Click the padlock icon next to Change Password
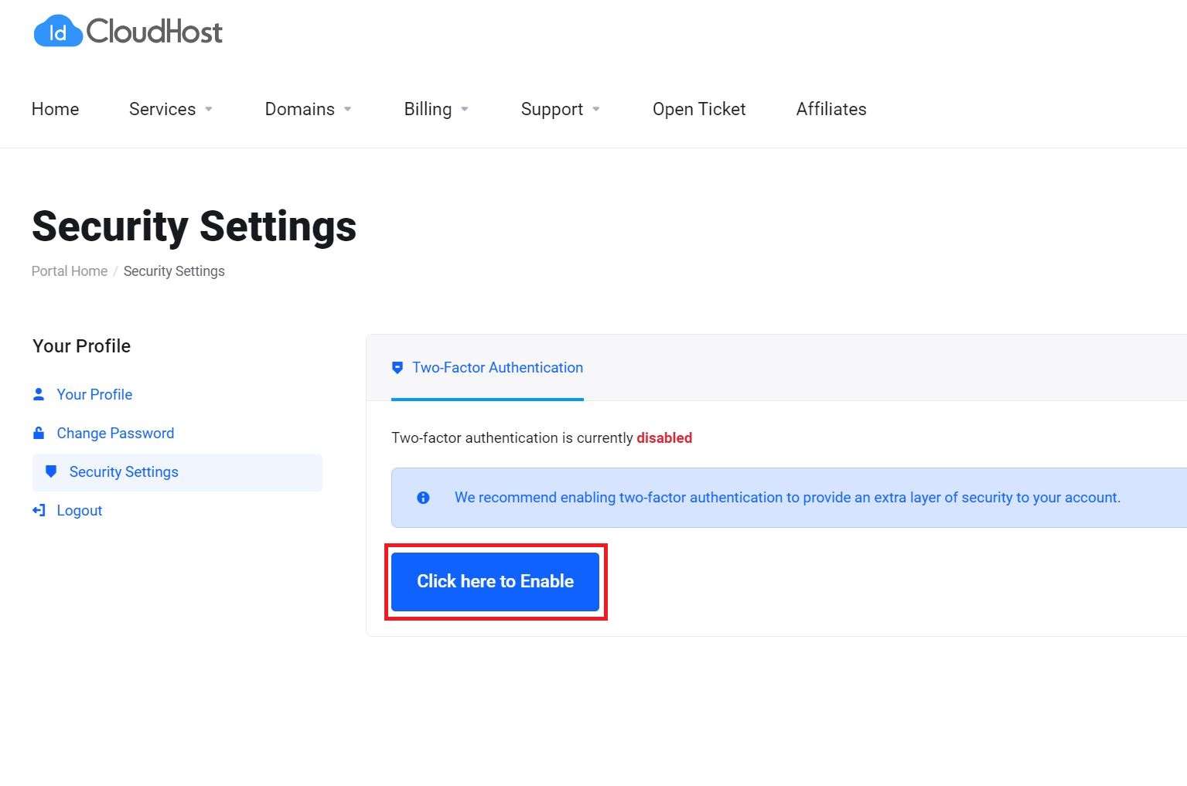This screenshot has width=1187, height=786. (39, 433)
